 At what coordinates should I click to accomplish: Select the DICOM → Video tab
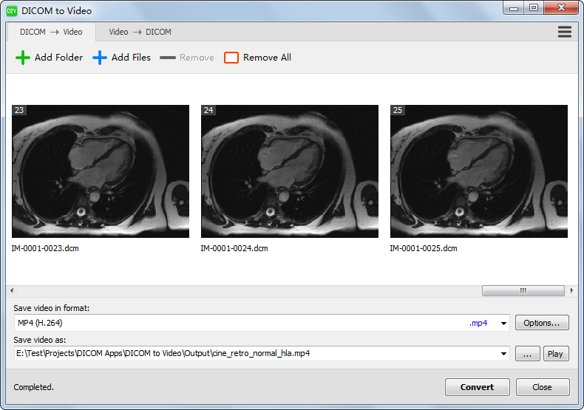coord(52,32)
